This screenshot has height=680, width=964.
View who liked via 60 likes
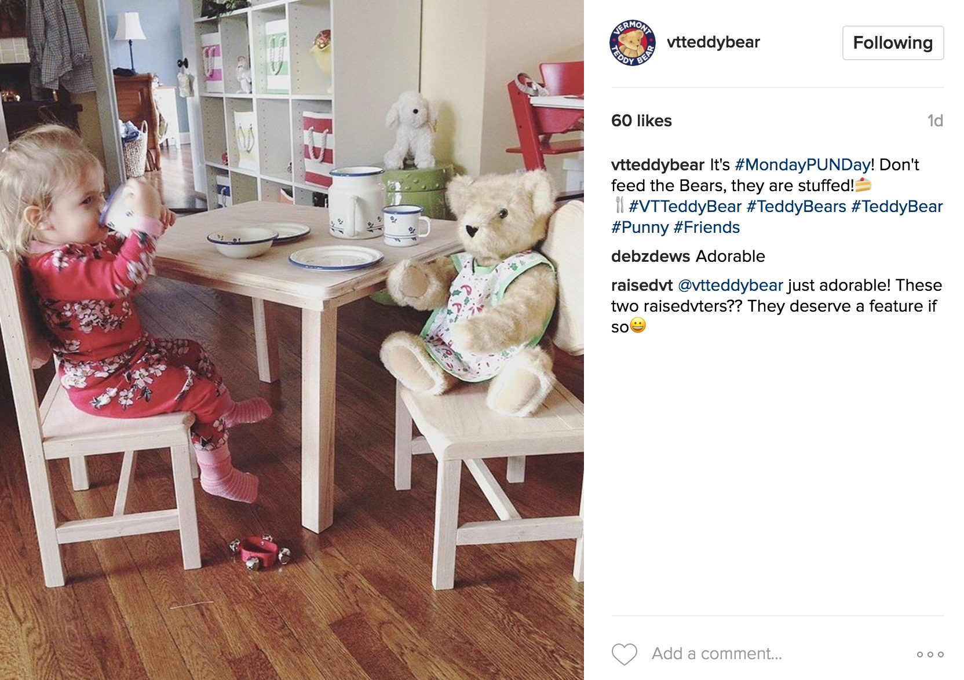(x=641, y=120)
